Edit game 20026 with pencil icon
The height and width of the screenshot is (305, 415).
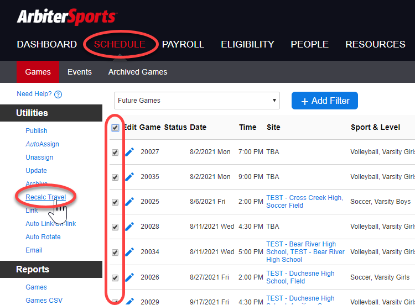point(129,277)
